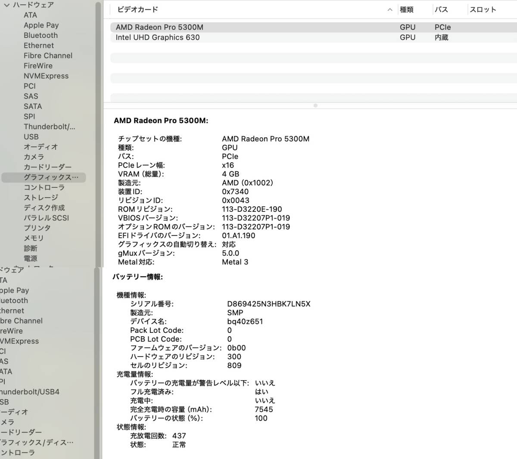Click the full charge capacity 7545

[264, 409]
